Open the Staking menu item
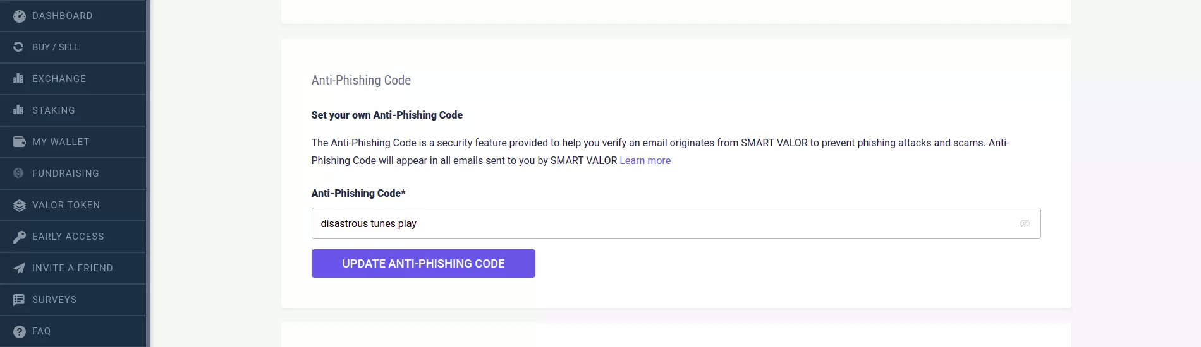Viewport: 1201px width, 347px height. click(73, 110)
